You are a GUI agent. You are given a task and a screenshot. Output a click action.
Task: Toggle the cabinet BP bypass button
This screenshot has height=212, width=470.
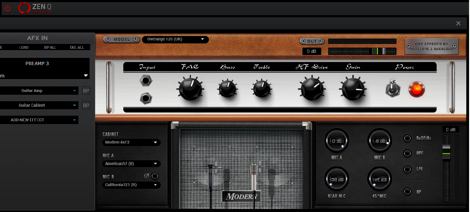[408, 192]
